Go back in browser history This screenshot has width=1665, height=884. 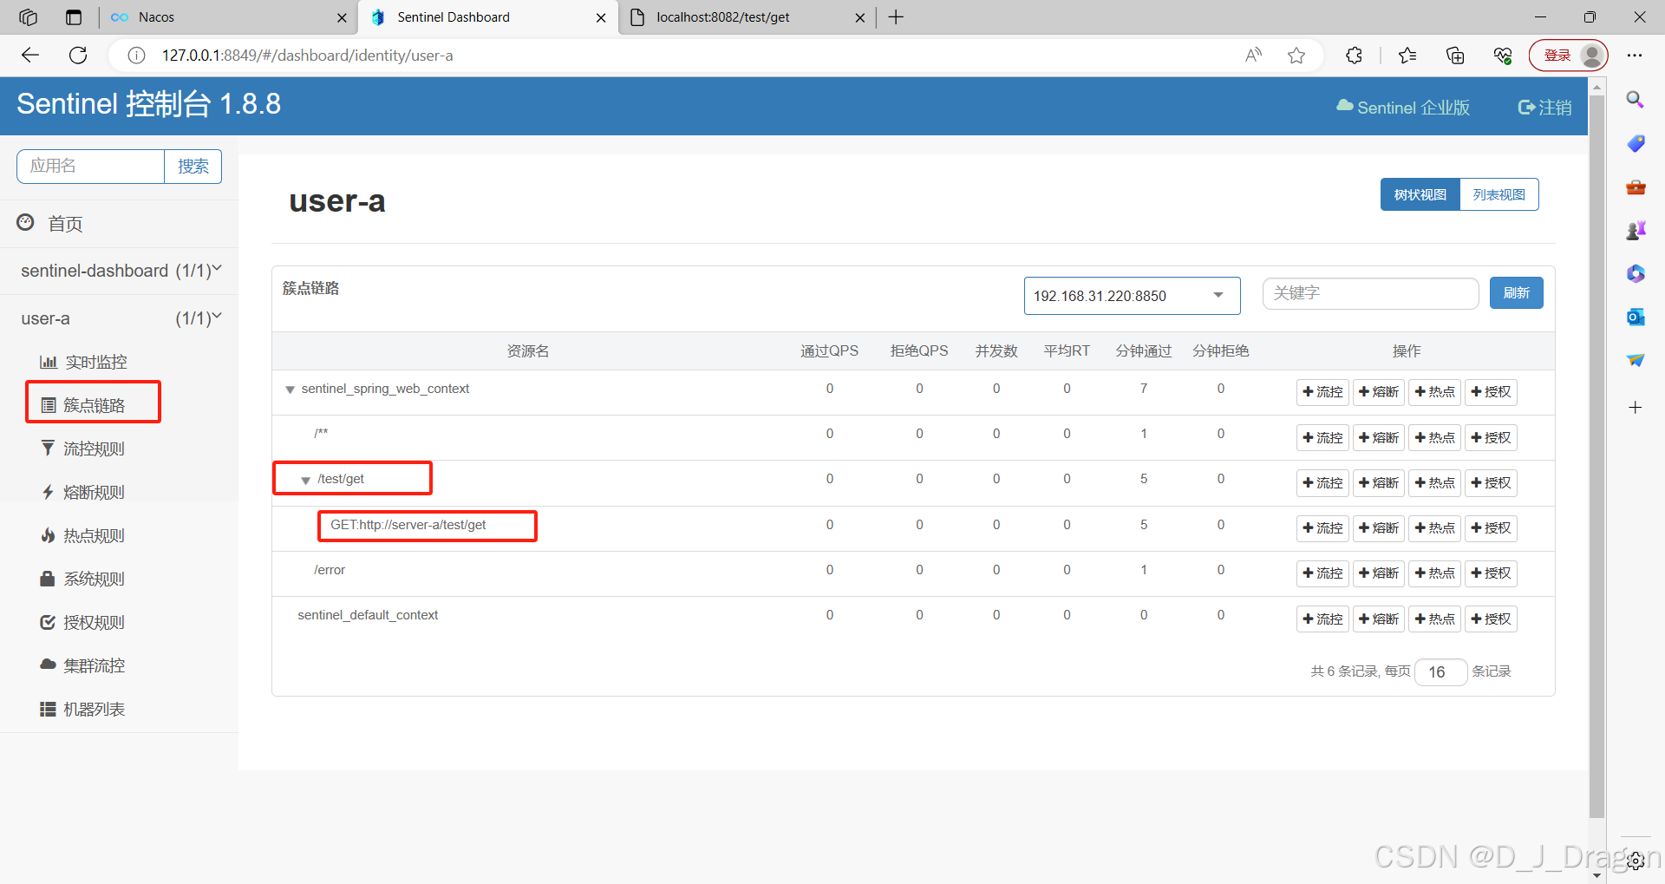[x=30, y=56]
